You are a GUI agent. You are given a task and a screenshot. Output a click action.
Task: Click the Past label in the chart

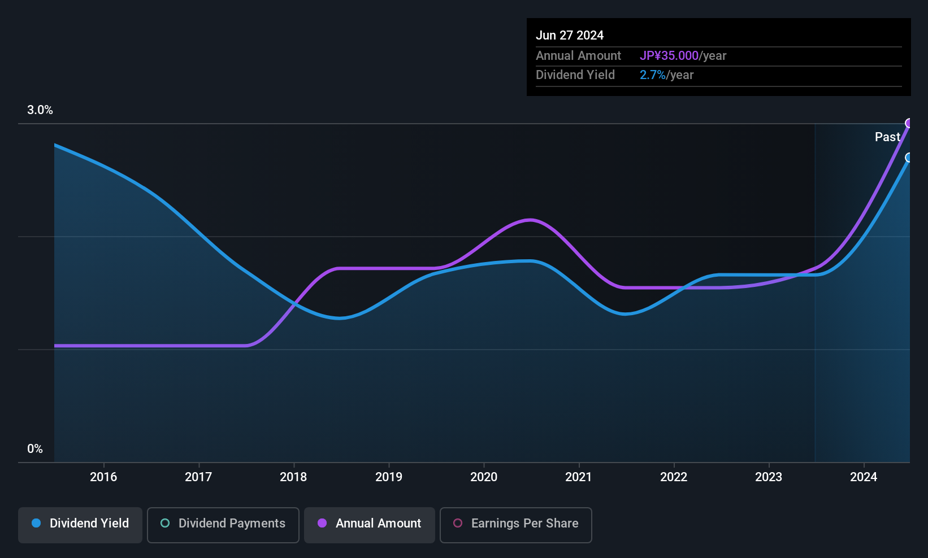pyautogui.click(x=887, y=137)
